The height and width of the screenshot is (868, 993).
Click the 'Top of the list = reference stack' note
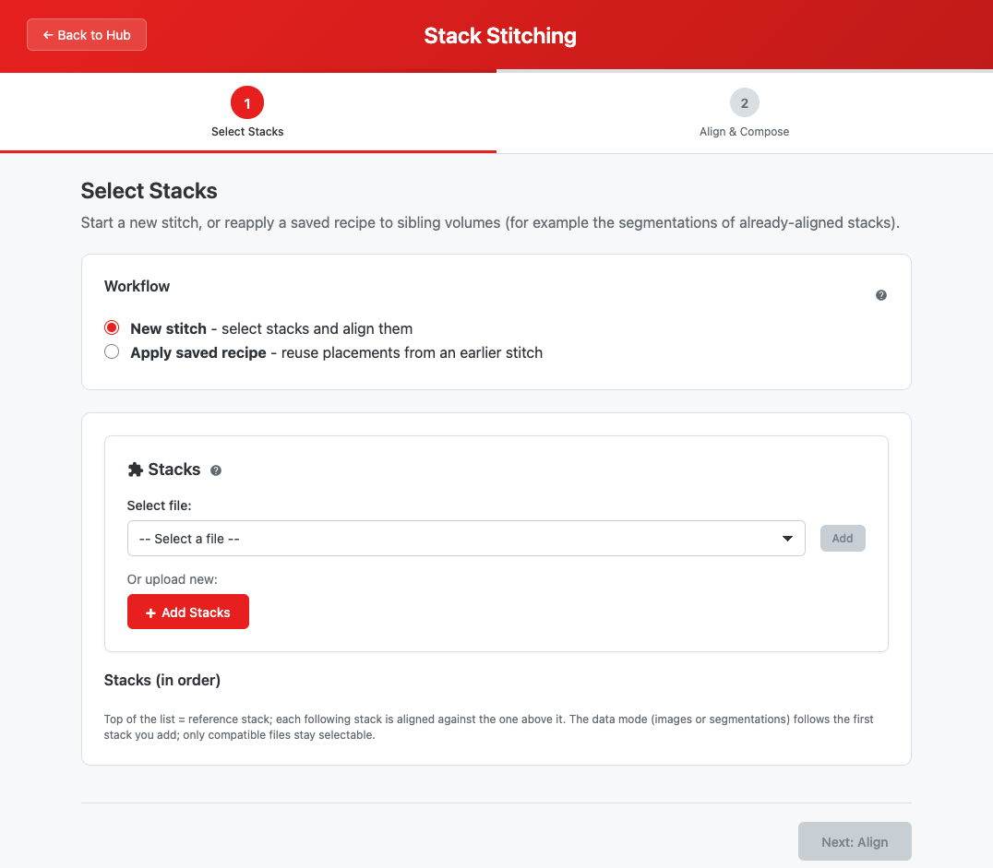(x=489, y=727)
